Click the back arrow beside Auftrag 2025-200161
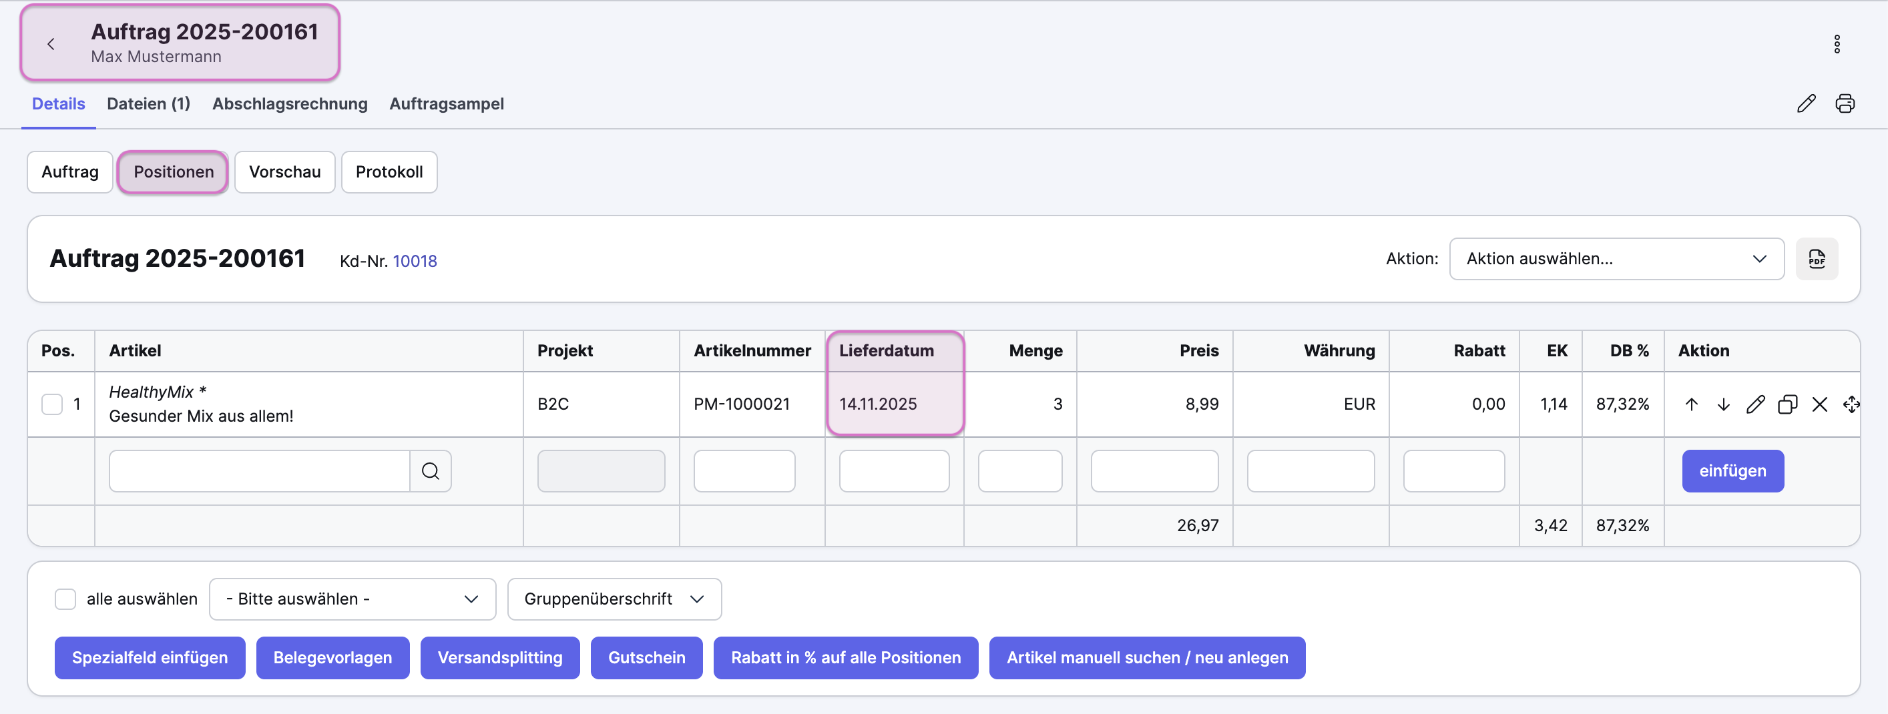This screenshot has width=1888, height=714. pos(51,44)
